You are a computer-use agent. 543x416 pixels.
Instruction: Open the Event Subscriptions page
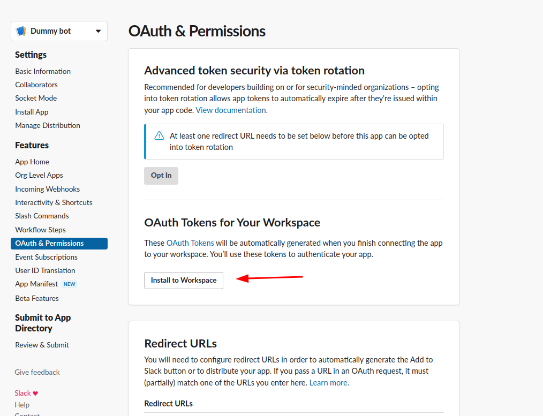coord(47,257)
